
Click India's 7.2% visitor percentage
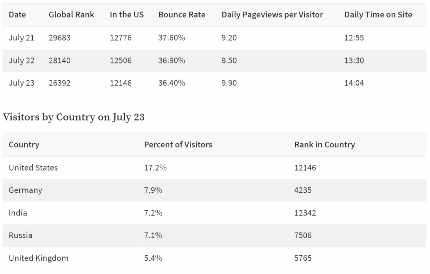click(153, 213)
